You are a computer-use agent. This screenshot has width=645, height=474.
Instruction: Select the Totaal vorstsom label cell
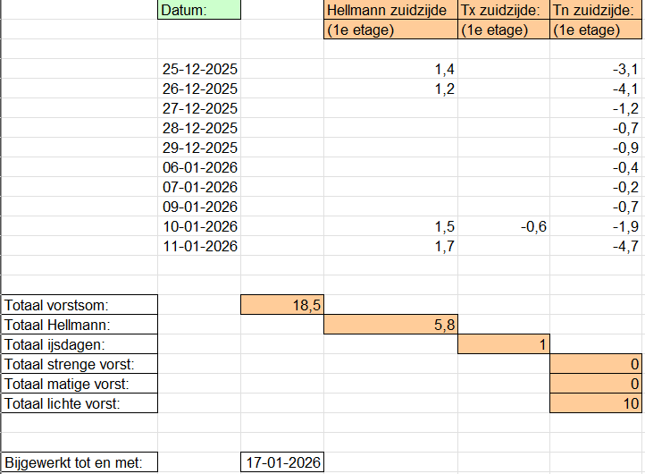pos(80,305)
